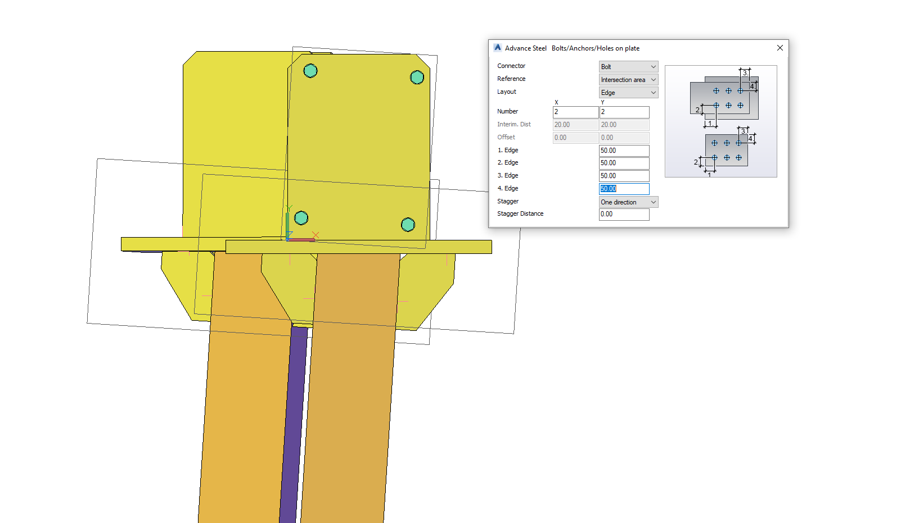901x523 pixels.
Task: Close the Bolts/Anchors/Holes on plate dialog
Action: tap(780, 48)
